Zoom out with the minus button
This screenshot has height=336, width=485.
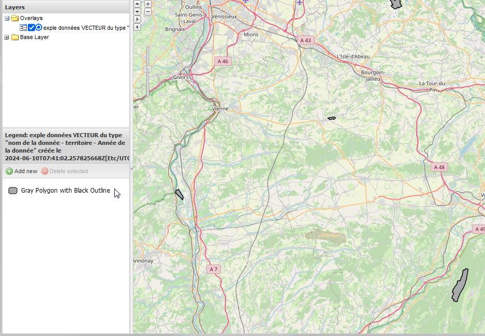[148, 11]
